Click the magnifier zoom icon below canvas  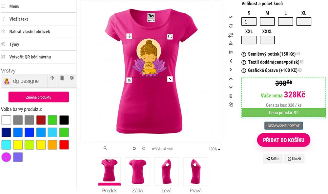[105, 148]
